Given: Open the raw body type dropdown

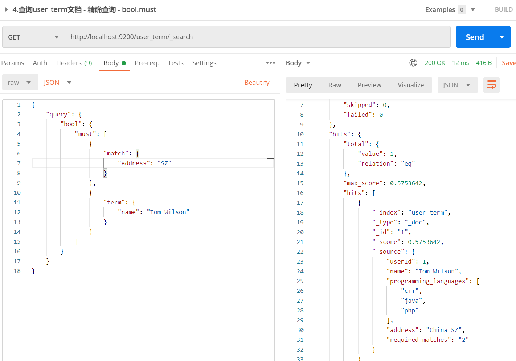Looking at the screenshot, I should pos(20,82).
